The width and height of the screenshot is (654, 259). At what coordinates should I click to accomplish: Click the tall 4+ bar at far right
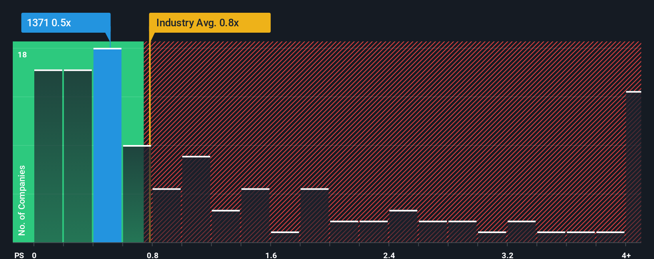pyautogui.click(x=633, y=167)
